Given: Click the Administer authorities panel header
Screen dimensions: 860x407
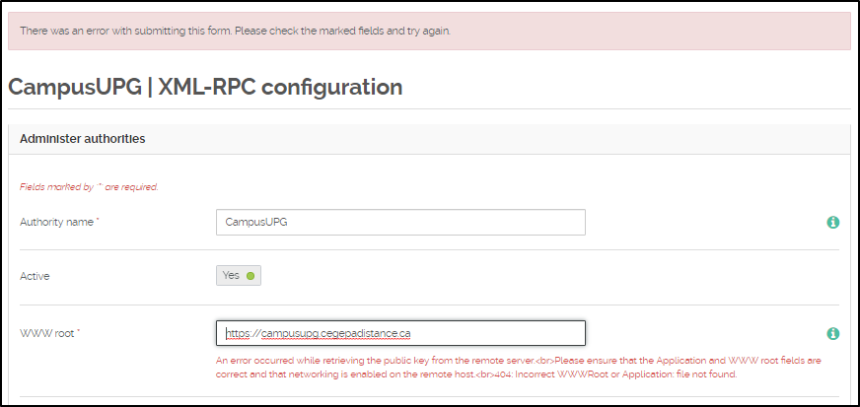Looking at the screenshot, I should pyautogui.click(x=83, y=139).
